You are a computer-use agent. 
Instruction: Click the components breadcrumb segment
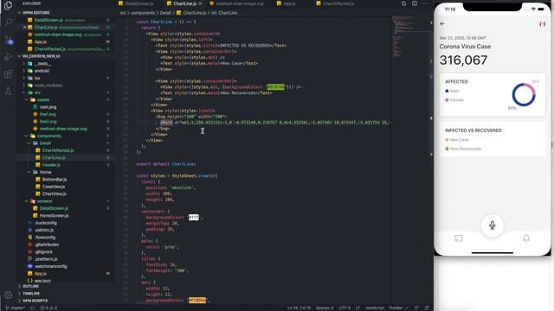pos(143,13)
